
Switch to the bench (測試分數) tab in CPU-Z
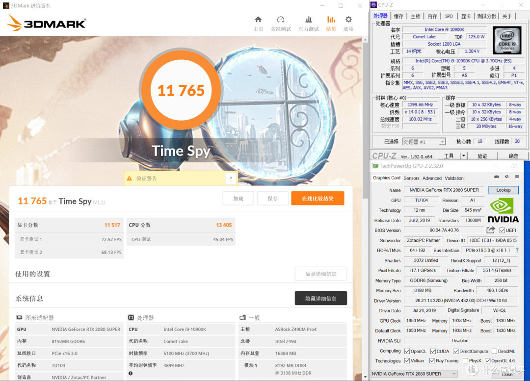(486, 16)
